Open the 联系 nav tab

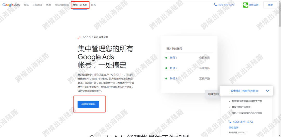point(94,5)
